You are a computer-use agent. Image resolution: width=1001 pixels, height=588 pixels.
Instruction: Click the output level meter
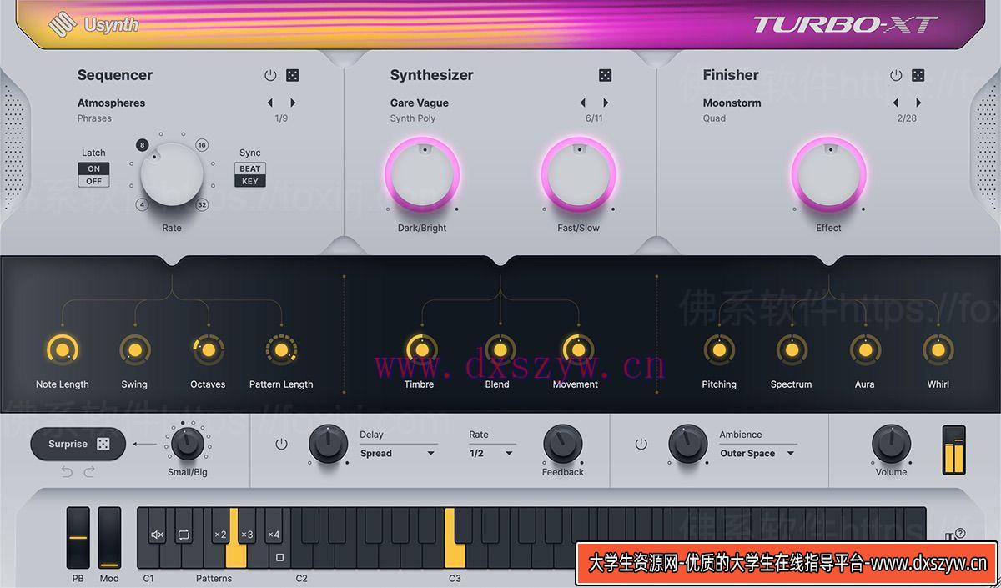[x=953, y=450]
